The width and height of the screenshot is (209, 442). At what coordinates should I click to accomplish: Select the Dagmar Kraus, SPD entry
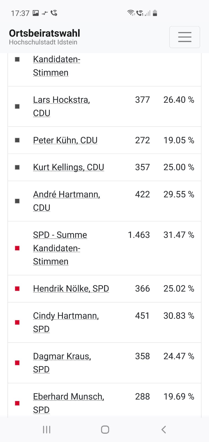click(x=62, y=363)
